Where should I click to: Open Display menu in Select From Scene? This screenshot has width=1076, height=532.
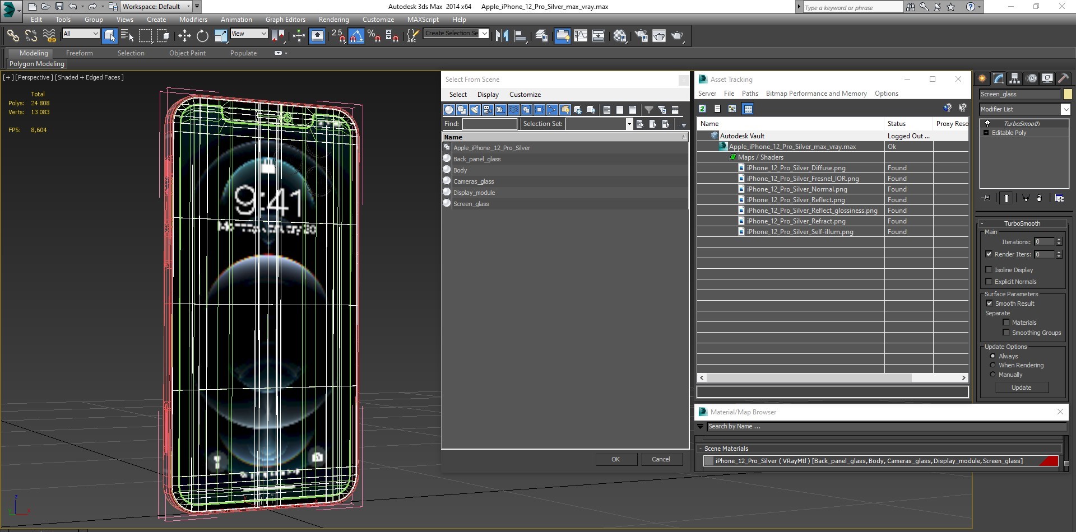pyautogui.click(x=488, y=95)
